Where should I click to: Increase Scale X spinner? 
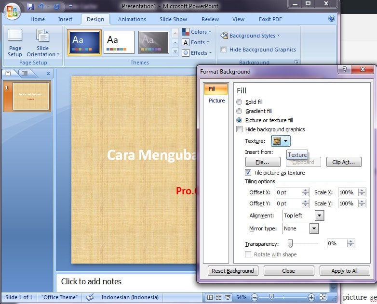362,190
